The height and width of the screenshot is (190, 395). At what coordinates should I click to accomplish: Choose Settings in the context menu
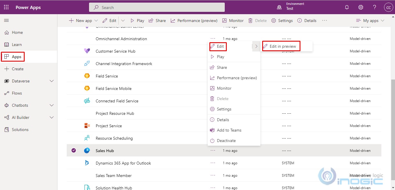click(x=234, y=109)
